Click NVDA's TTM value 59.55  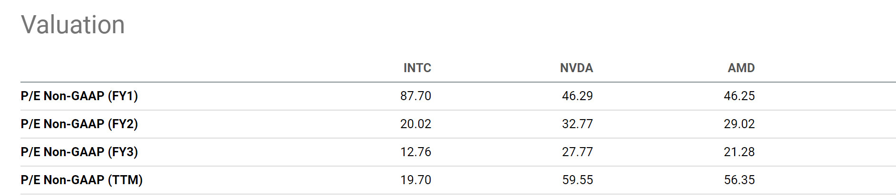click(577, 180)
